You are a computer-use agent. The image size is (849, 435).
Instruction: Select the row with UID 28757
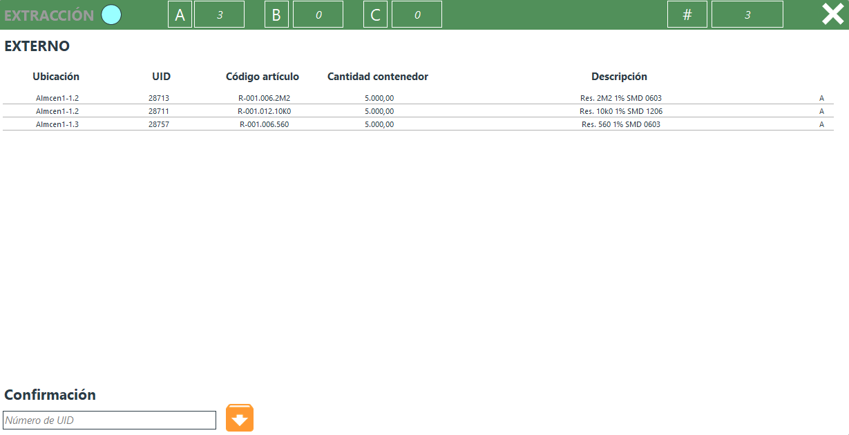158,124
